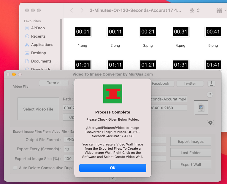Select 4.png thumbnail showing 00:31
227x184 pixels.
[x=180, y=31]
